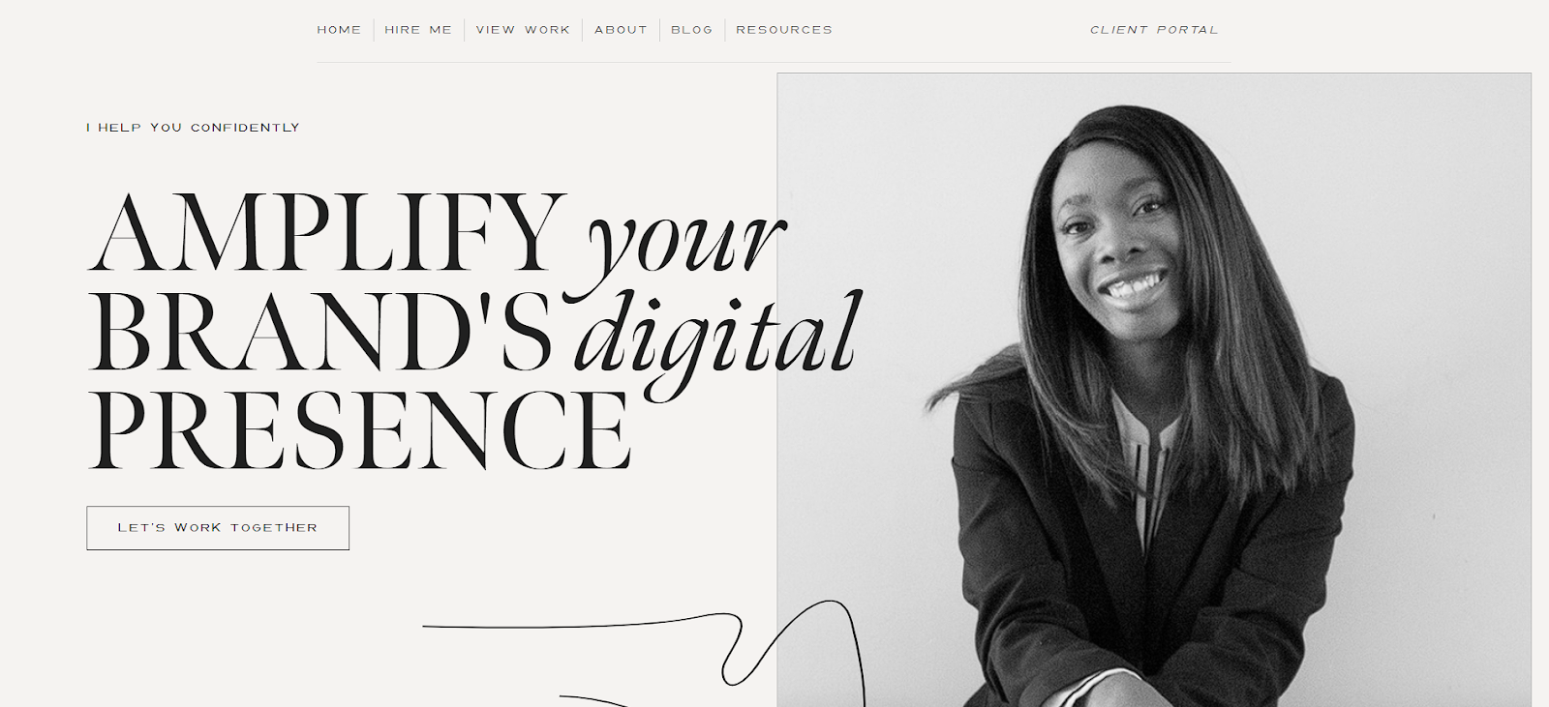Click the "I help you confidently" tagline
This screenshot has height=707, width=1549.
(x=193, y=128)
